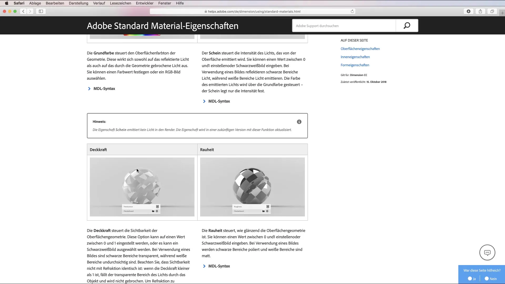The width and height of the screenshot is (505, 284).
Task: Open a new tab with the plus button
Action: point(502,13)
